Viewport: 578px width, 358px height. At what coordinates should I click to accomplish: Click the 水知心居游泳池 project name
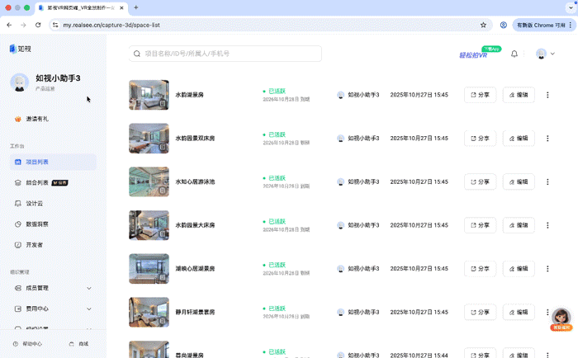click(x=195, y=181)
